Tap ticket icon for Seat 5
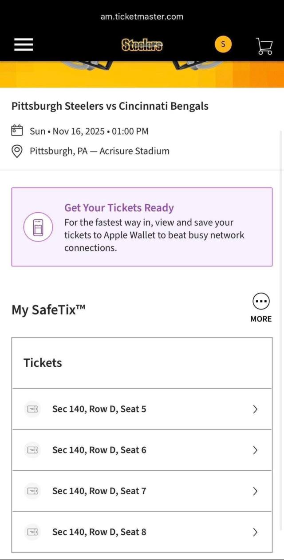 coord(32,409)
